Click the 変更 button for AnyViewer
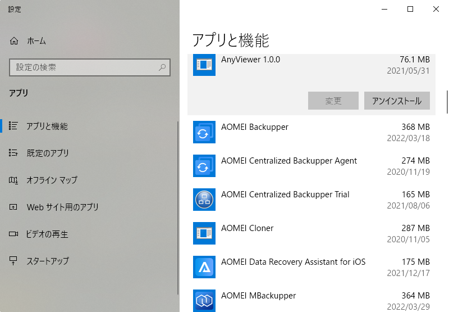 [x=333, y=101]
